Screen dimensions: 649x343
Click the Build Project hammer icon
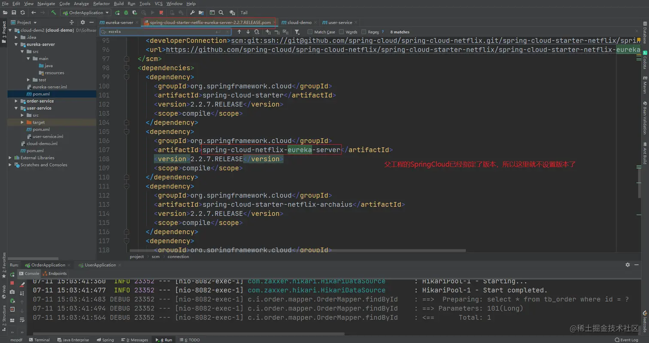(x=54, y=13)
